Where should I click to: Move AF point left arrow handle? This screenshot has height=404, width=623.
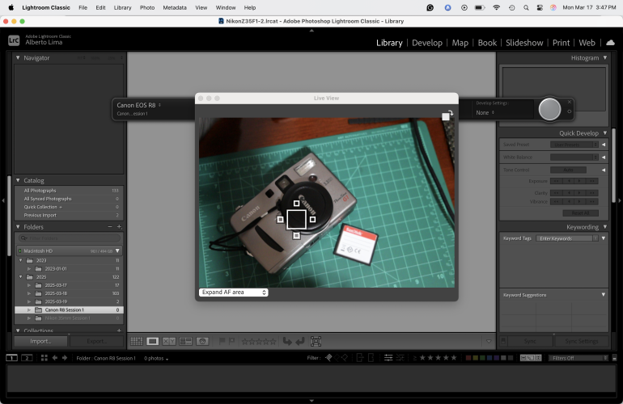(281, 220)
